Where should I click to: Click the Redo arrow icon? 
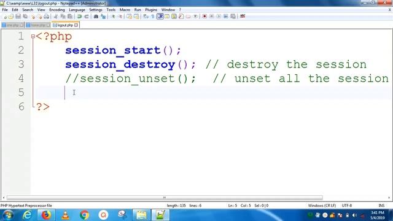[x=86, y=17]
